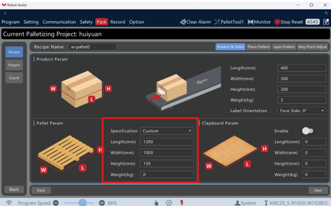Click the carton box dimension illustration
Screen dimensions: 331x206
click(81, 89)
